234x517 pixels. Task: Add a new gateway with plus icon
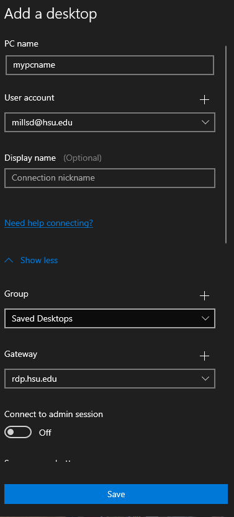[x=205, y=356]
